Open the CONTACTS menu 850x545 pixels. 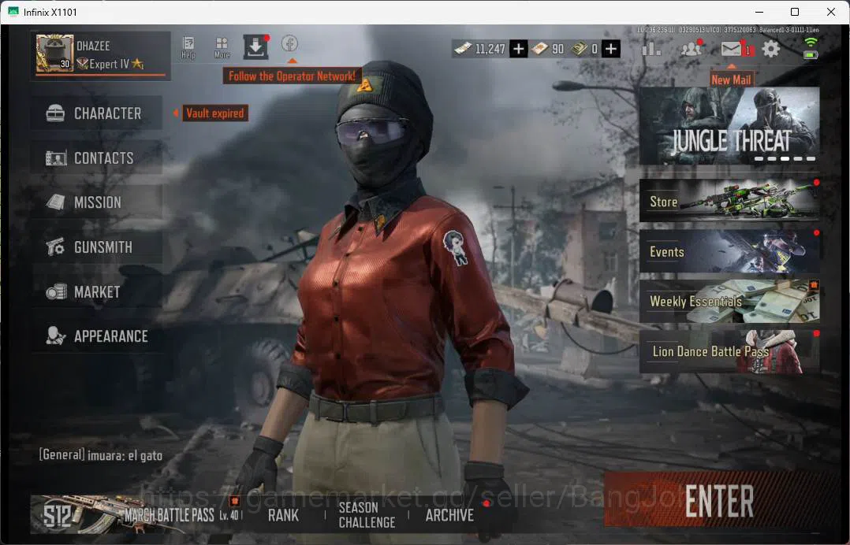tap(96, 158)
